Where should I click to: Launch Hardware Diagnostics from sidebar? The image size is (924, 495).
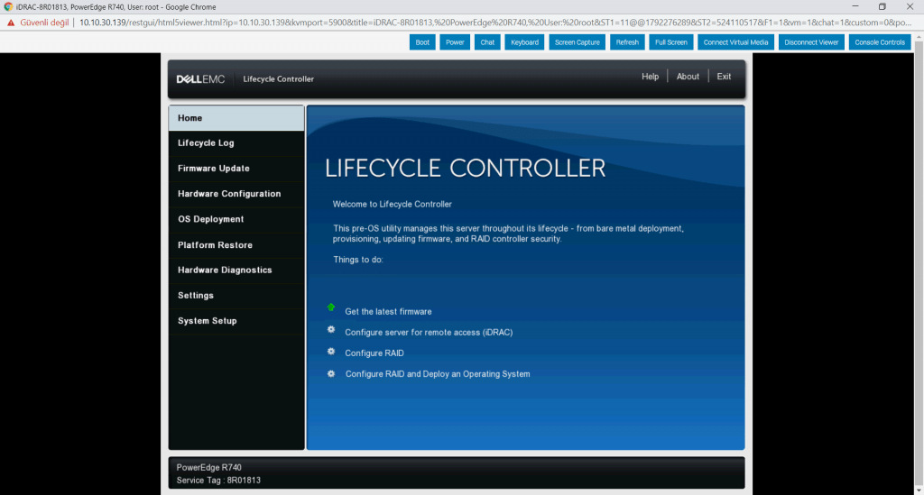coord(225,270)
